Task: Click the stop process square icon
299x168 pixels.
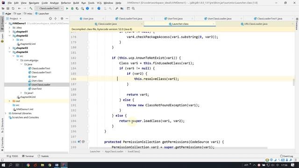Action: click(x=93, y=8)
